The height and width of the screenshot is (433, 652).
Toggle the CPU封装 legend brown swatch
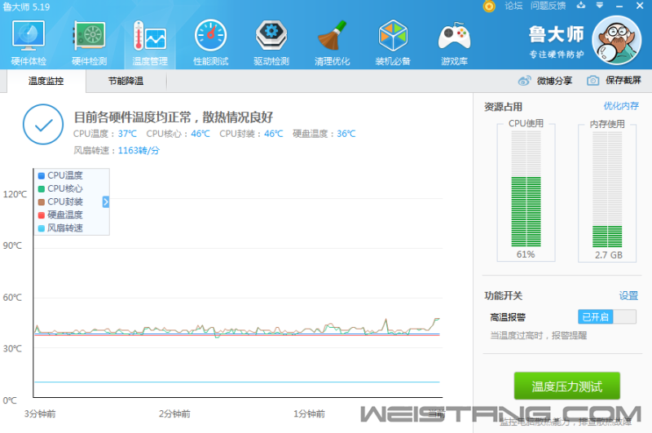42,202
